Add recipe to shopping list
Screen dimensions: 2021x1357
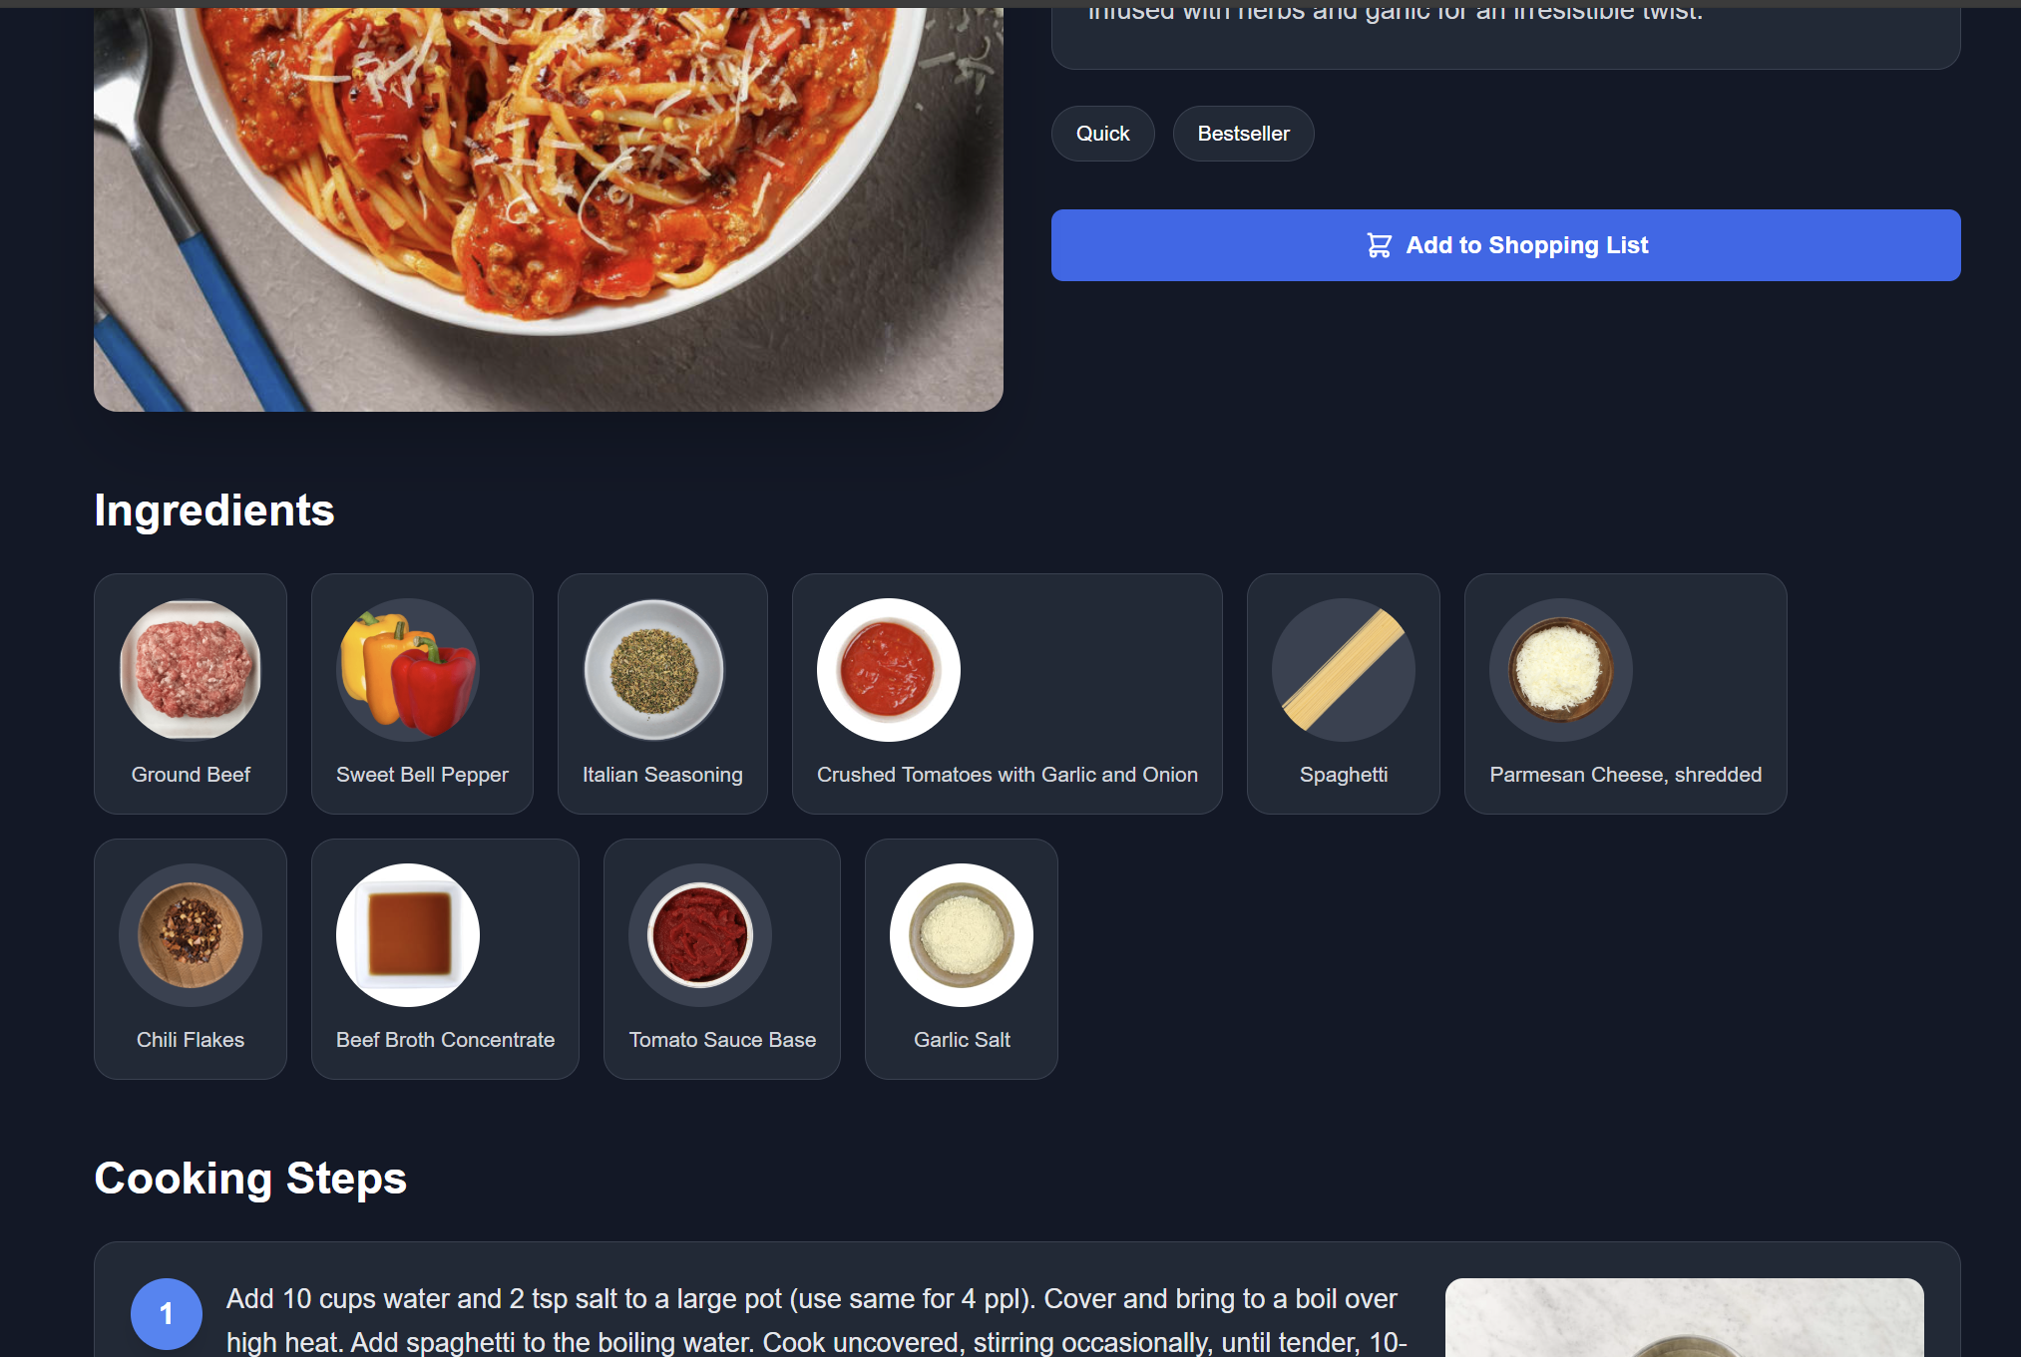(x=1505, y=245)
